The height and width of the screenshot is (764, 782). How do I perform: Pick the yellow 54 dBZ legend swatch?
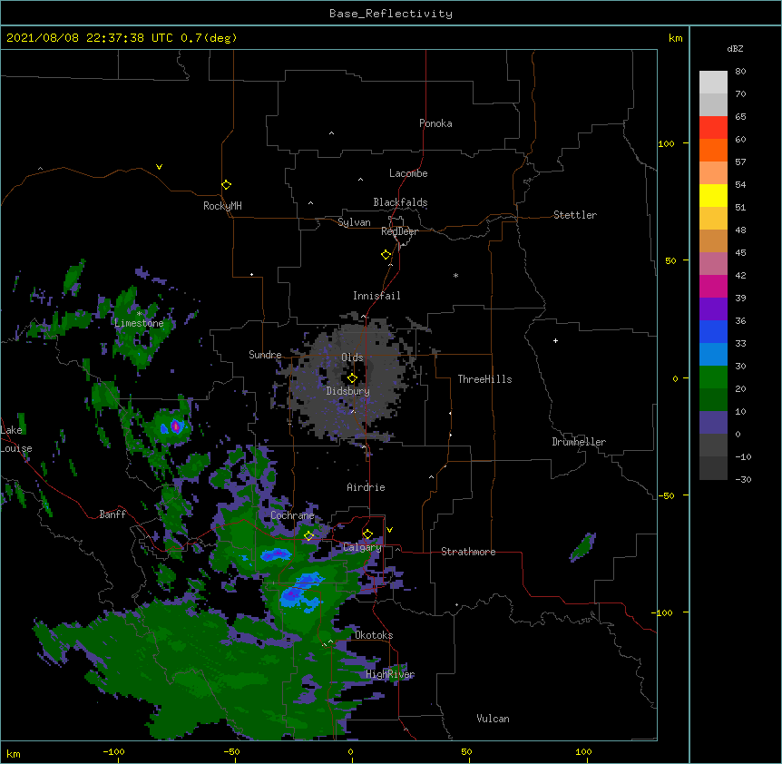pyautogui.click(x=713, y=195)
